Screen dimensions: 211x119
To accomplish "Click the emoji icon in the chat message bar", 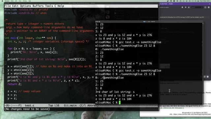I will coord(208,76).
